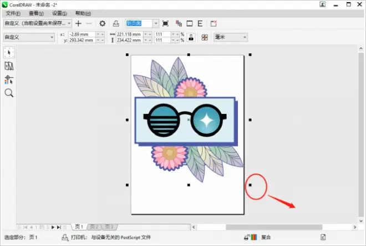Click the horizontal scrollbar left arrow
Viewport: 366px width, 246px height.
tap(194, 227)
